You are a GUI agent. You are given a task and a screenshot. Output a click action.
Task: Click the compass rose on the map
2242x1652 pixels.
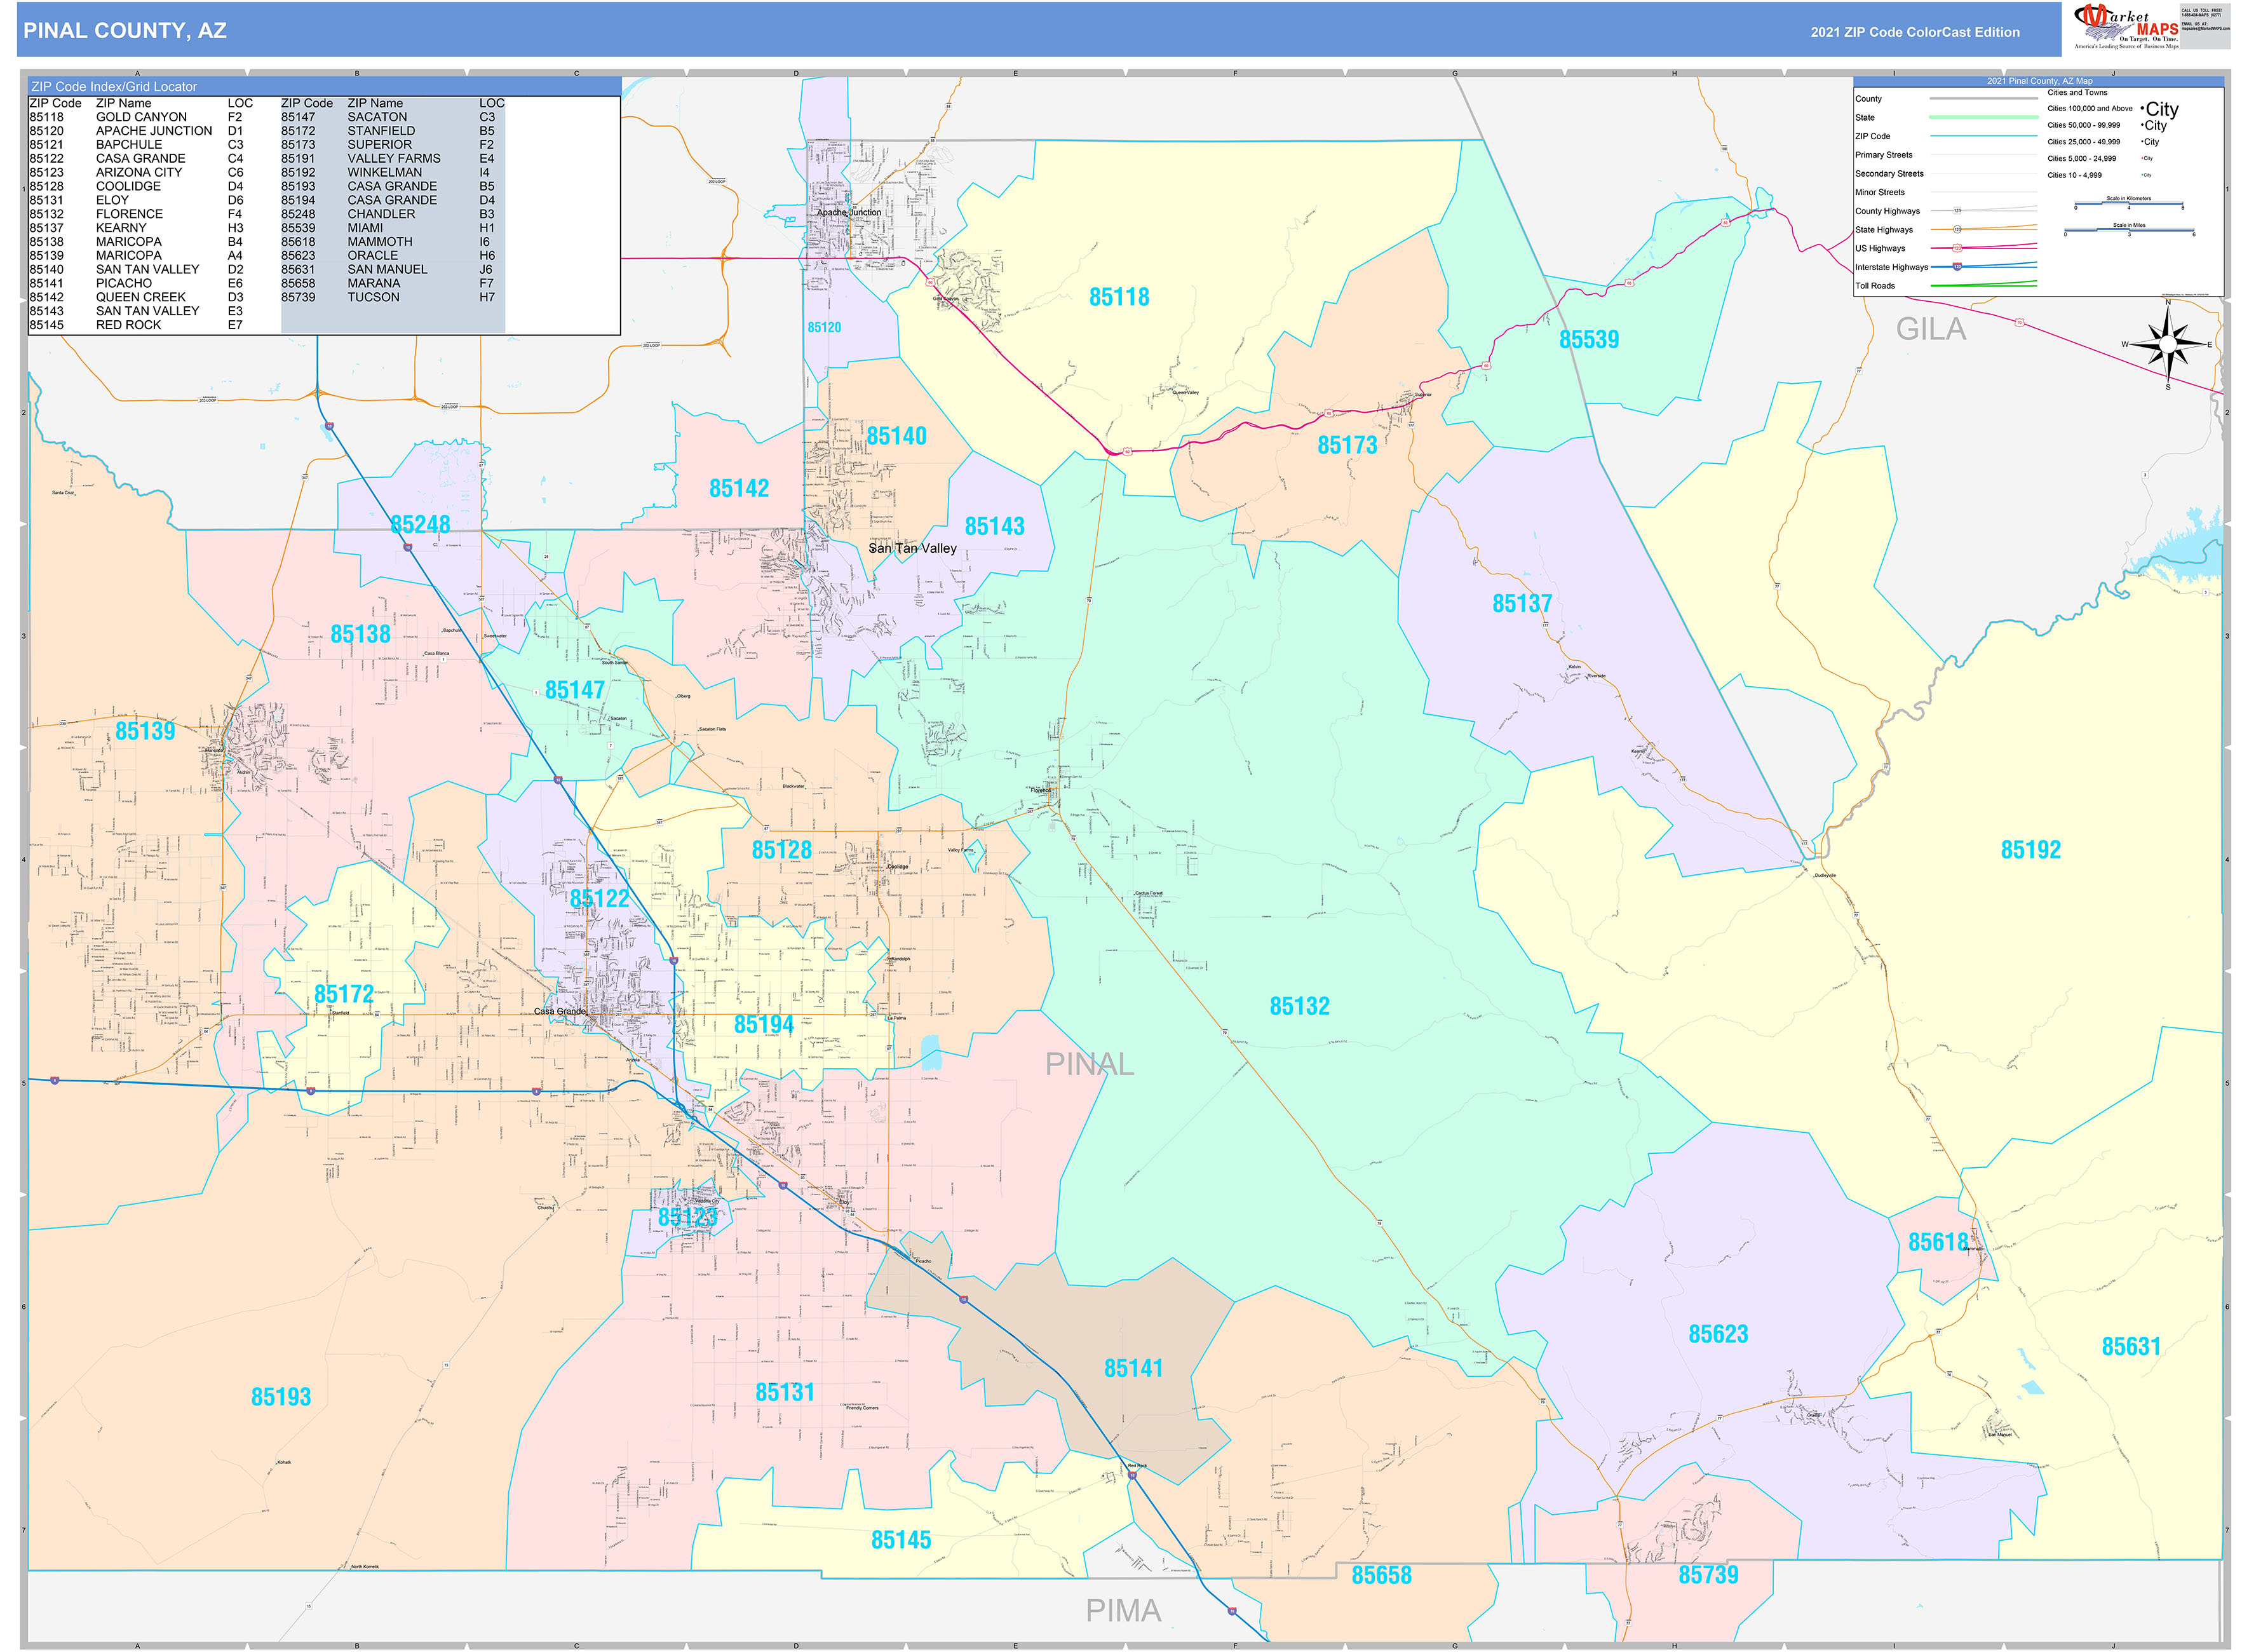coord(2167,344)
